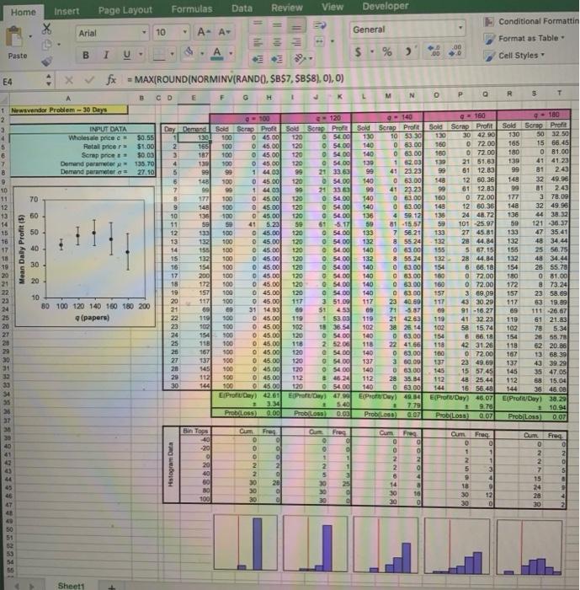Click the Increase Decimal icon
Viewport: 580px width, 590px height.
pos(434,51)
